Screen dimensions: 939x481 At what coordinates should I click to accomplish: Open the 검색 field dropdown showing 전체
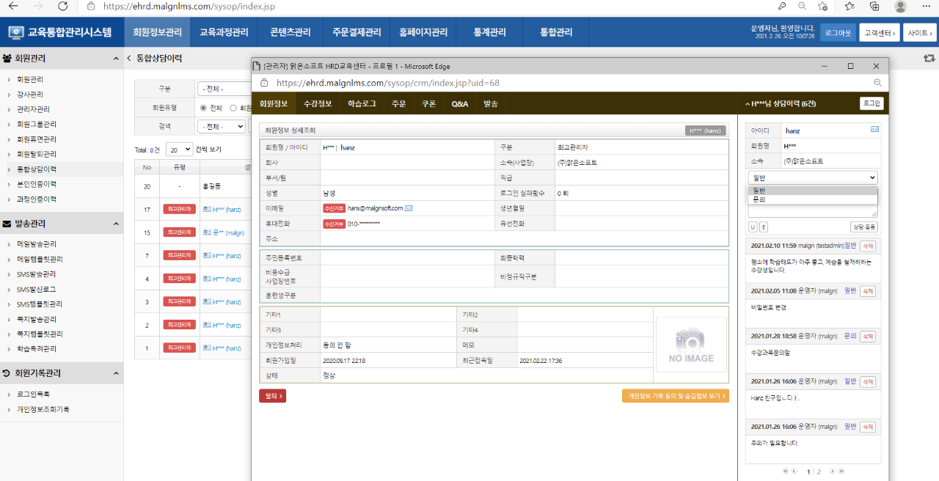pyautogui.click(x=222, y=126)
